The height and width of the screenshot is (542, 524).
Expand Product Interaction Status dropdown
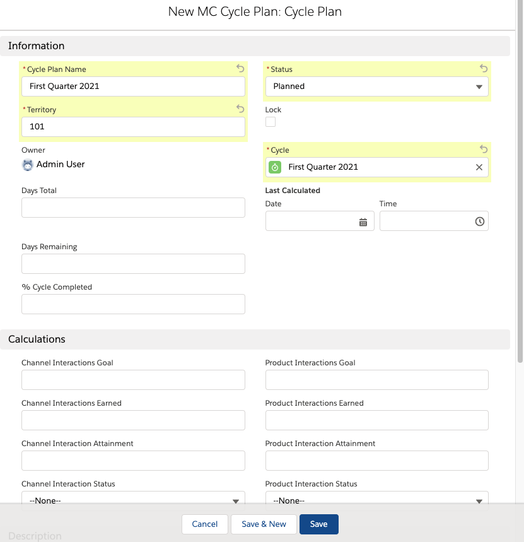click(x=376, y=500)
